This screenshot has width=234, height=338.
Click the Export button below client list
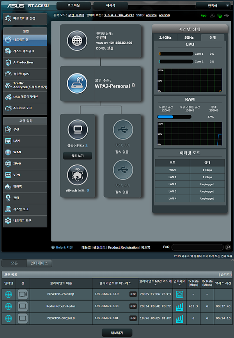click(x=117, y=333)
